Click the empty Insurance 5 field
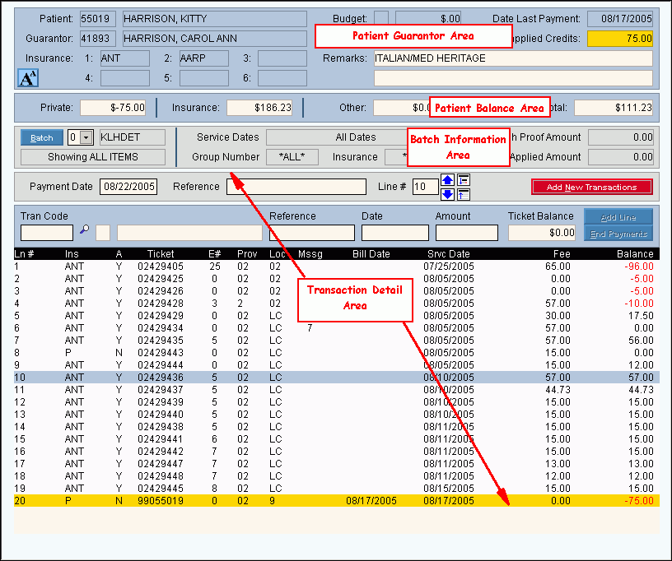Image resolution: width=672 pixels, height=561 pixels. click(x=204, y=78)
